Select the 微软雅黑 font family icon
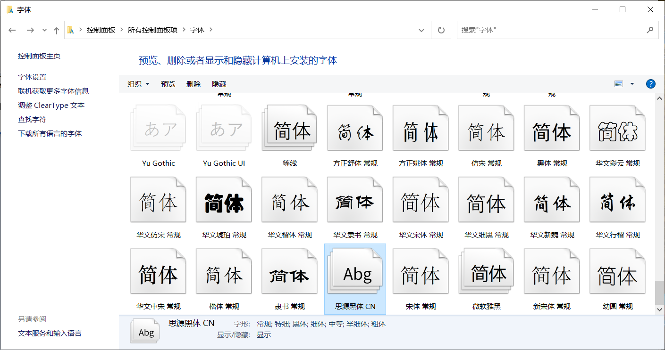Viewport: 665px width, 350px height. point(486,271)
